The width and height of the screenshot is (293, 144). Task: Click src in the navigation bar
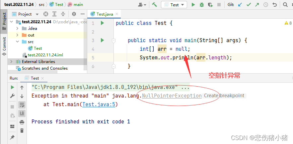(42, 5)
